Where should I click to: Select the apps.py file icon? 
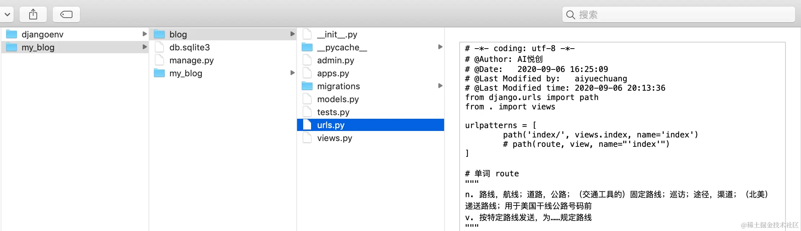tap(307, 73)
